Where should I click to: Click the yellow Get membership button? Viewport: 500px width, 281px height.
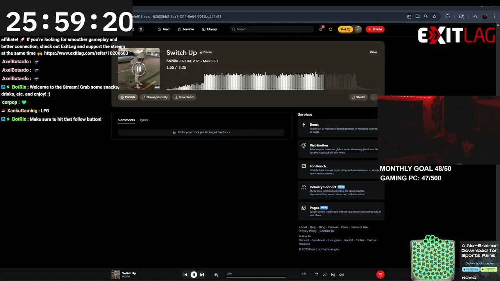[346, 29]
